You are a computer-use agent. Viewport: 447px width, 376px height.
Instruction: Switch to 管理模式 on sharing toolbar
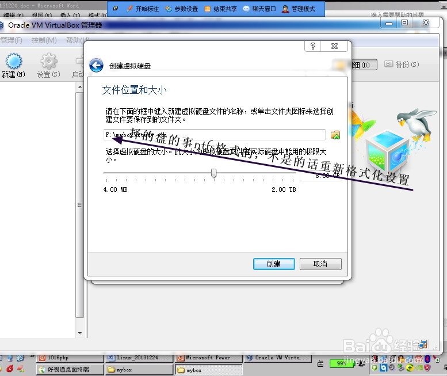click(299, 9)
